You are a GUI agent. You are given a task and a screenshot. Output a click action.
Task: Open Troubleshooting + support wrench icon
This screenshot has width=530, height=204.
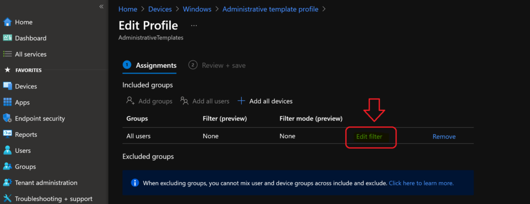(7, 199)
